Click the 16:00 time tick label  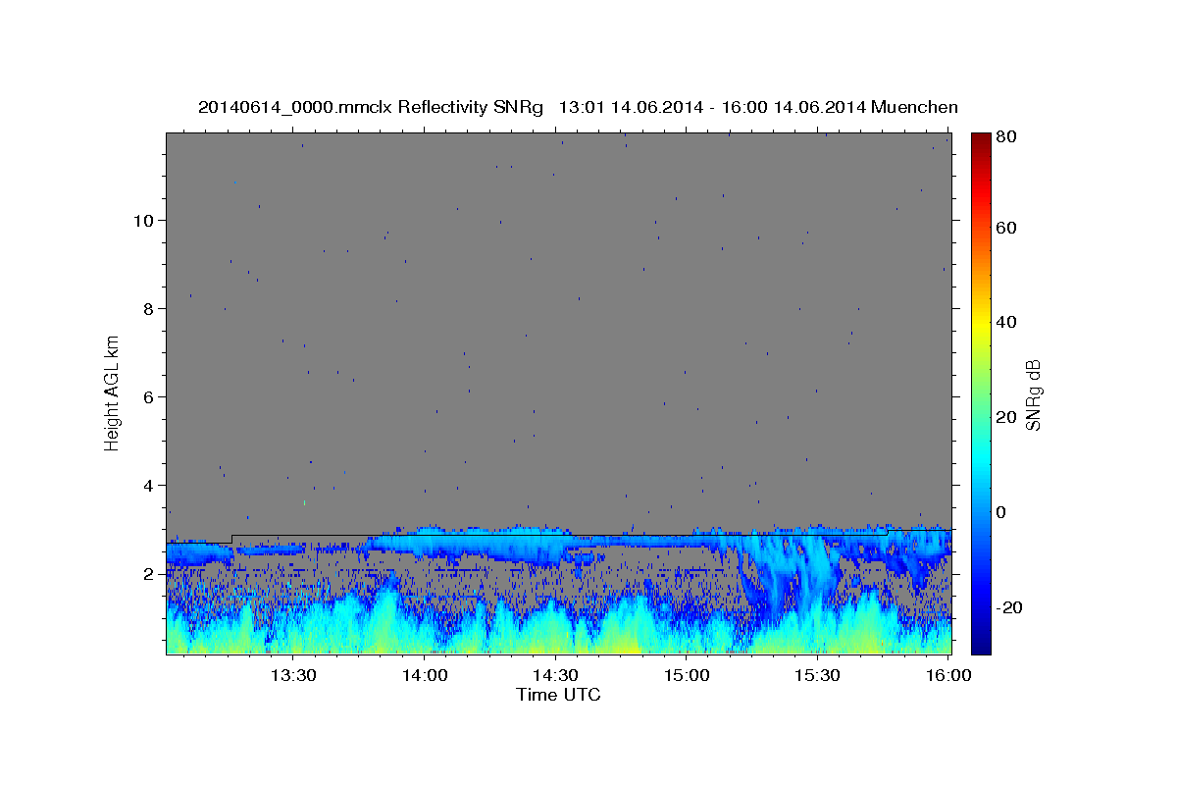(947, 675)
